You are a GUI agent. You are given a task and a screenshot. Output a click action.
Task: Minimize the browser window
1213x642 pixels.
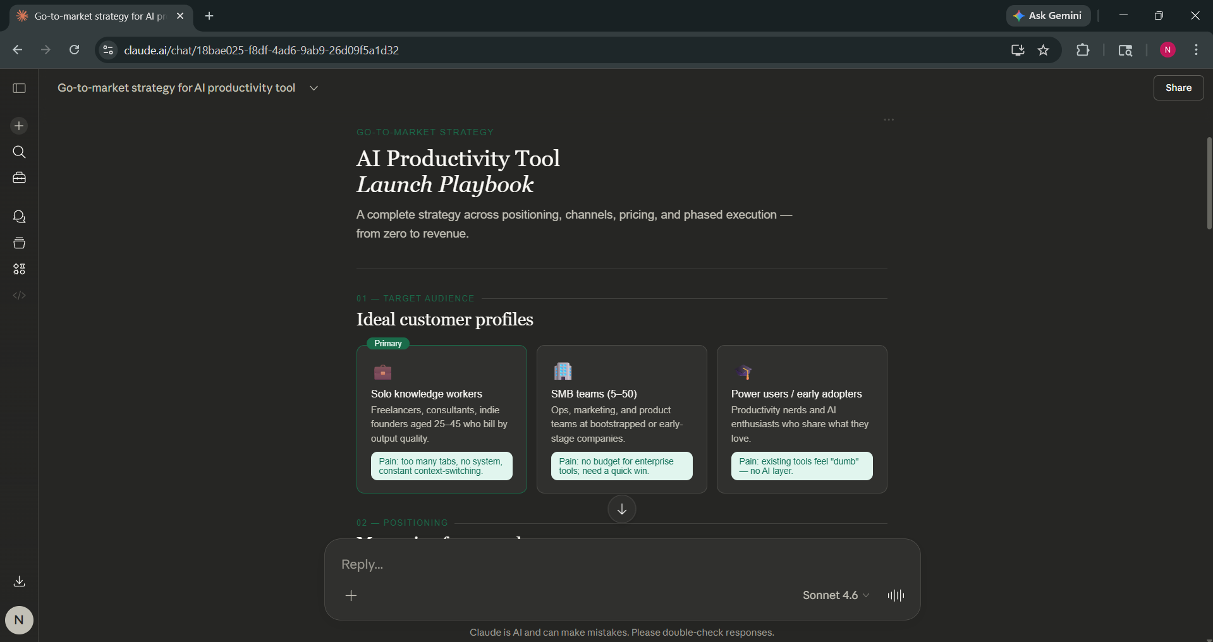pyautogui.click(x=1123, y=16)
